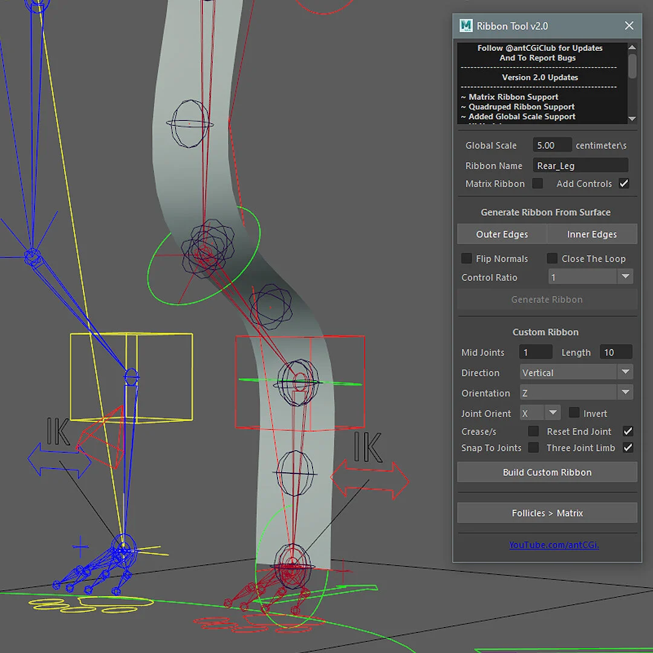Uncheck the Add Controls checkbox
The image size is (653, 653).
623,183
